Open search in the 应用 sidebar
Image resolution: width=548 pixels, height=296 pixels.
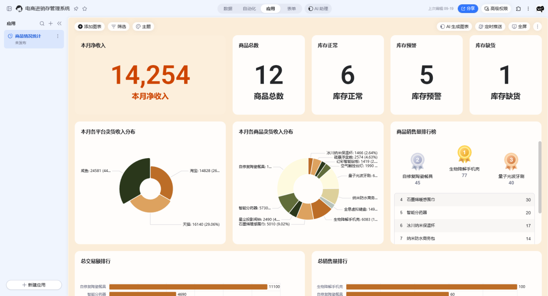(42, 23)
